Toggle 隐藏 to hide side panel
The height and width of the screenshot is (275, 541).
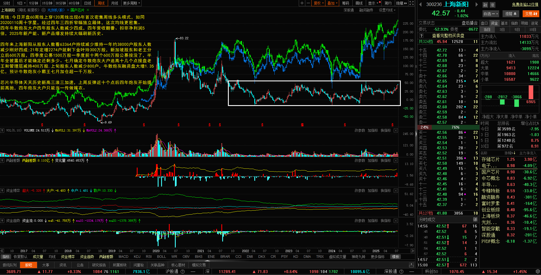pos(401,3)
